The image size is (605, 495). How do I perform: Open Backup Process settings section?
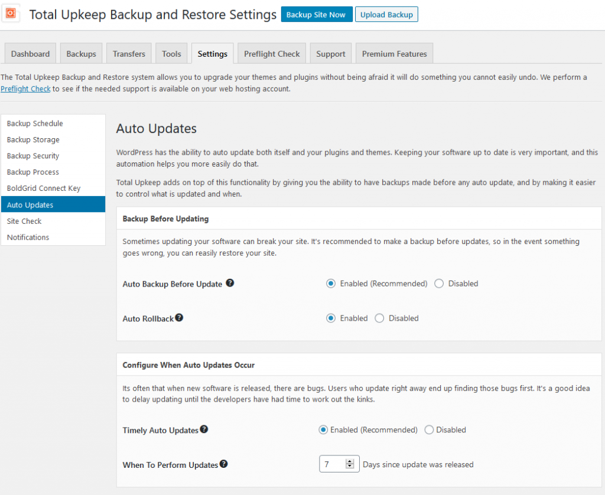click(53, 172)
